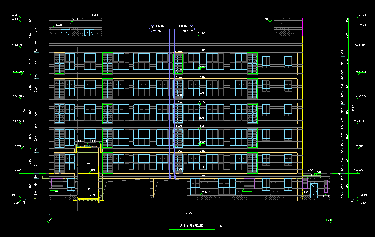The height and width of the screenshot is (237, 375).
Task: Select the 15.200 (5F) level marker on left
Action: pos(18,96)
